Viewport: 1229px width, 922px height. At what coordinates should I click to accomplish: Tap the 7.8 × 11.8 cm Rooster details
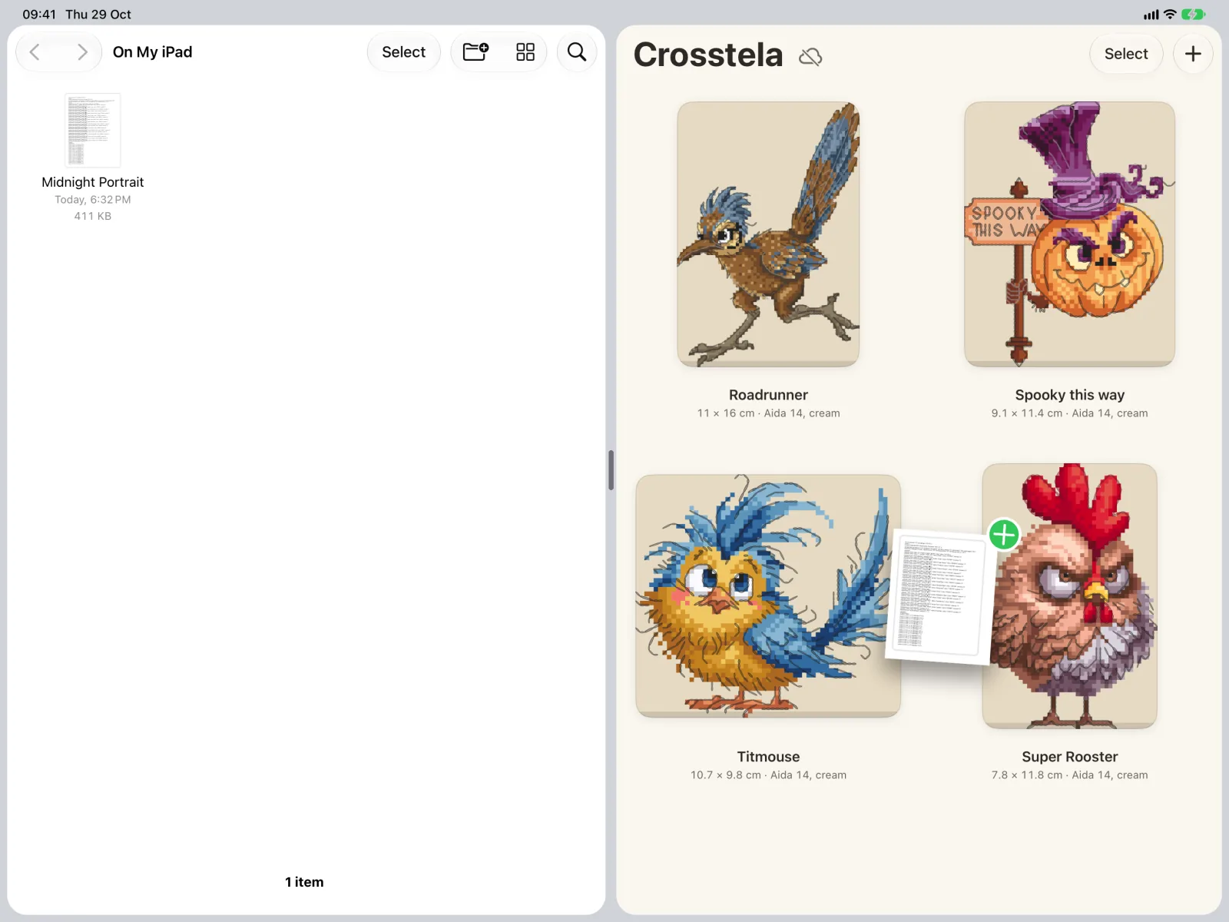(1070, 775)
